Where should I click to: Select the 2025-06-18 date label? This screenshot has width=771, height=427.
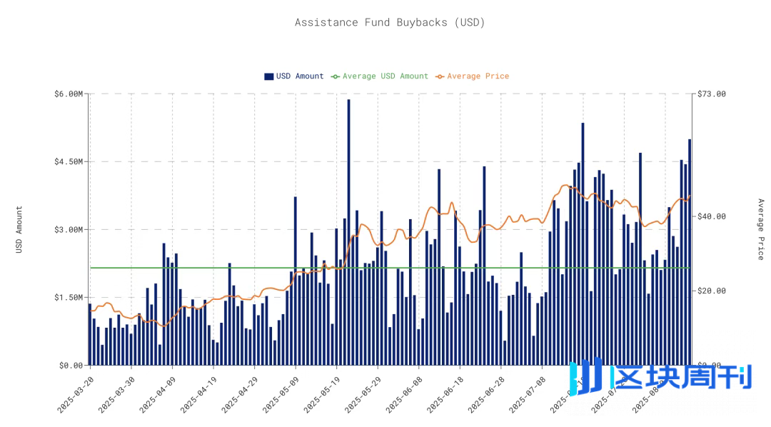443,391
